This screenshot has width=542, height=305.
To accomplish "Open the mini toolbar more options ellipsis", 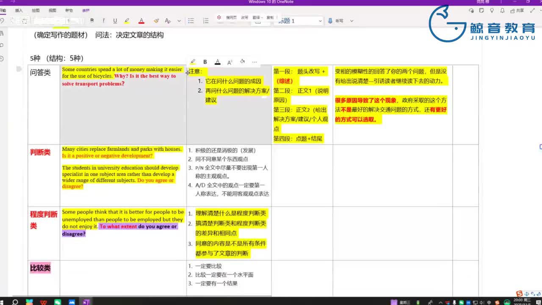I will (254, 62).
